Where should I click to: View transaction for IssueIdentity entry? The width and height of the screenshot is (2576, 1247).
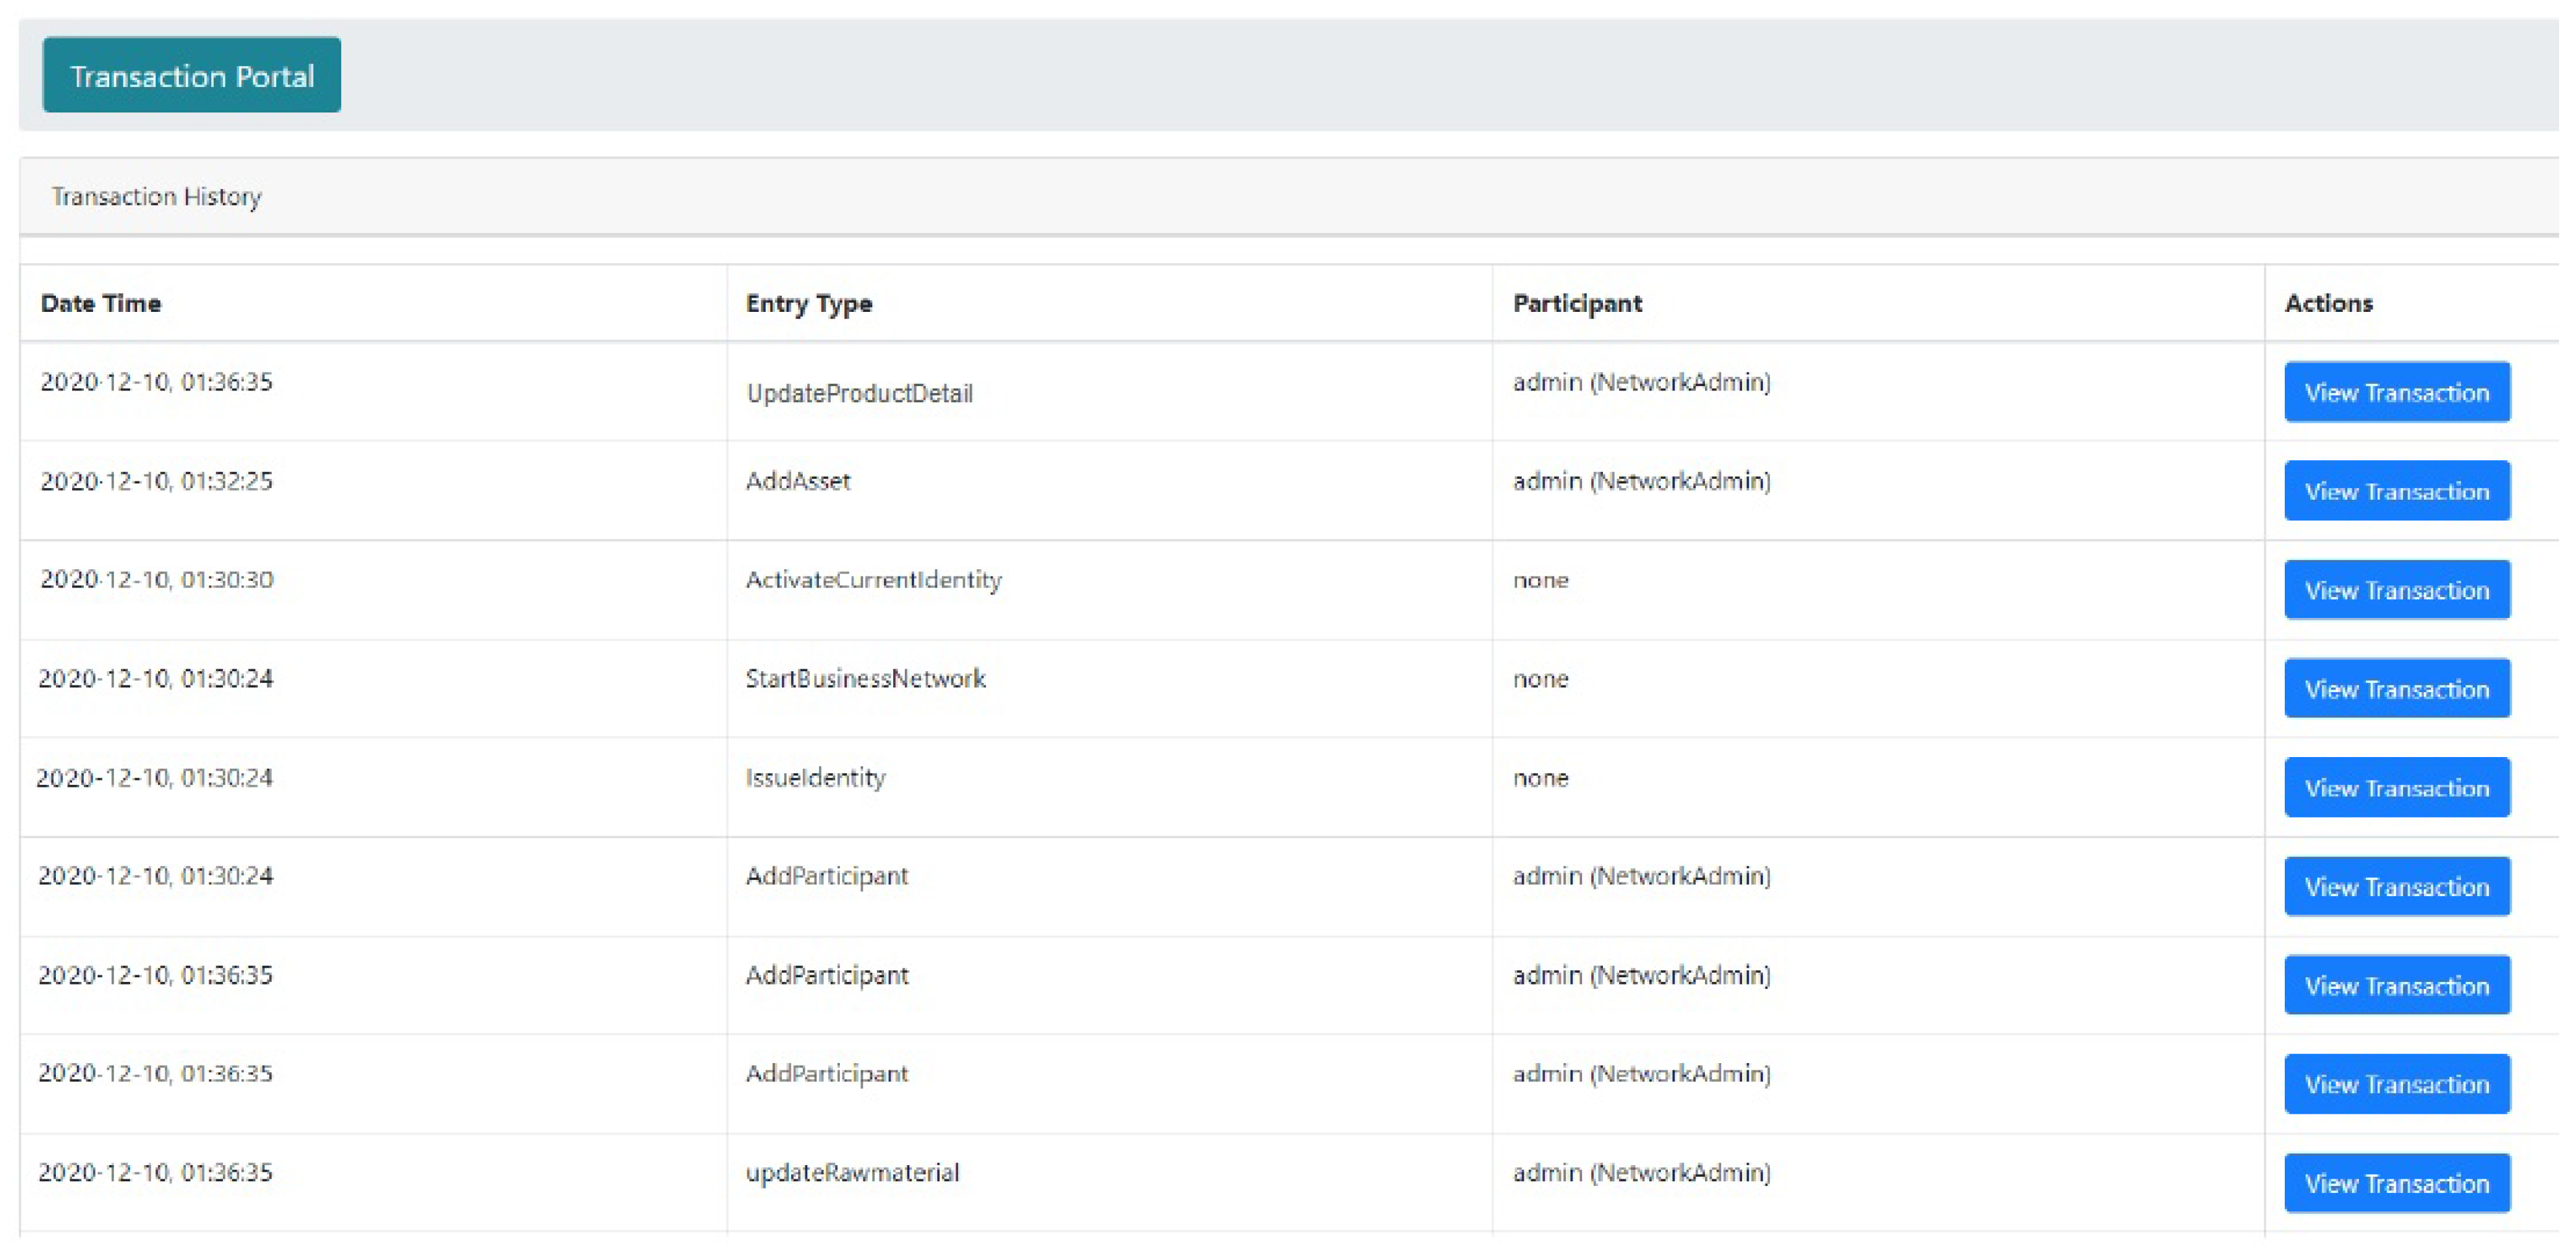coord(2396,788)
